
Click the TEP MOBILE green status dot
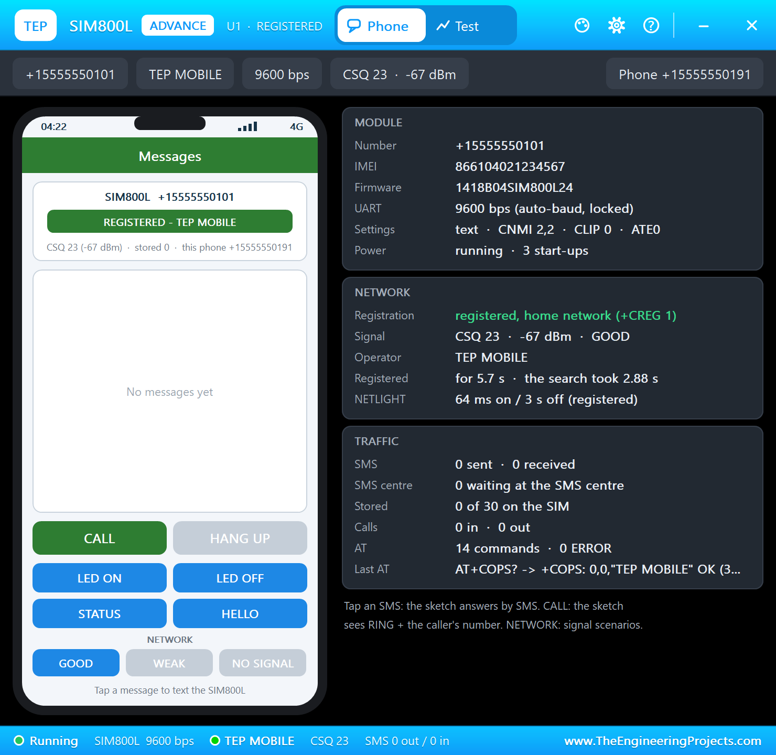tap(214, 740)
